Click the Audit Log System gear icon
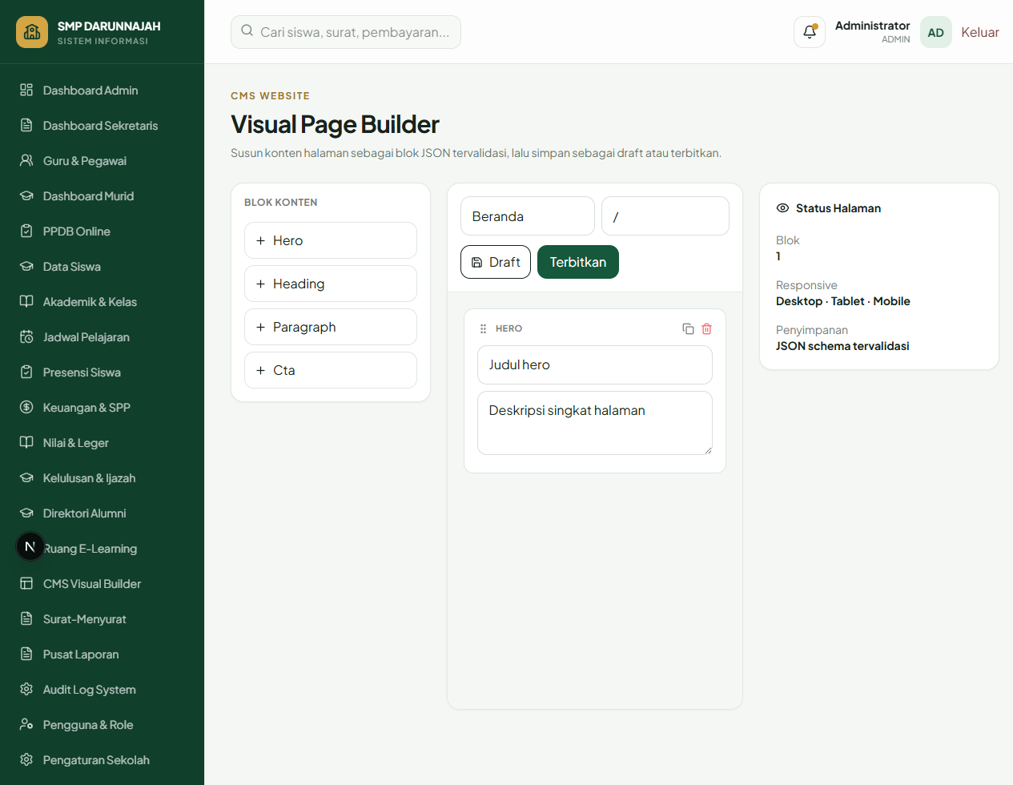The height and width of the screenshot is (785, 1013). [x=26, y=689]
